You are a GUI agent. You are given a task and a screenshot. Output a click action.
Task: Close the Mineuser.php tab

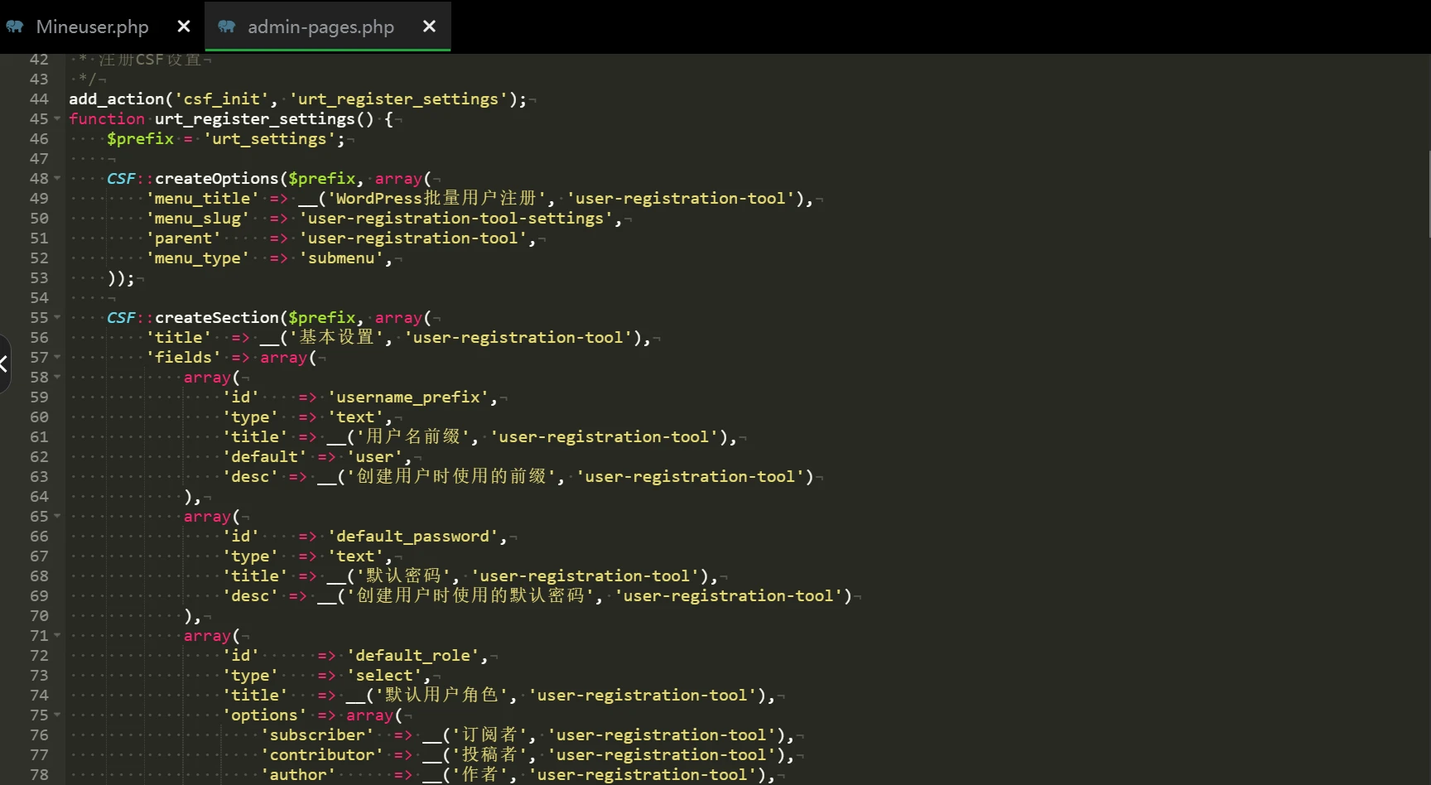(184, 26)
